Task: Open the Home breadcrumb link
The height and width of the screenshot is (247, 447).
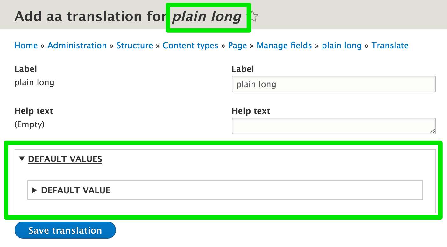Action: pyautogui.click(x=26, y=46)
